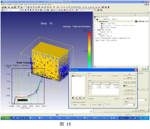Play the steps forward with the right arrow button
This screenshot has width=150, height=129.
click(33, 10)
